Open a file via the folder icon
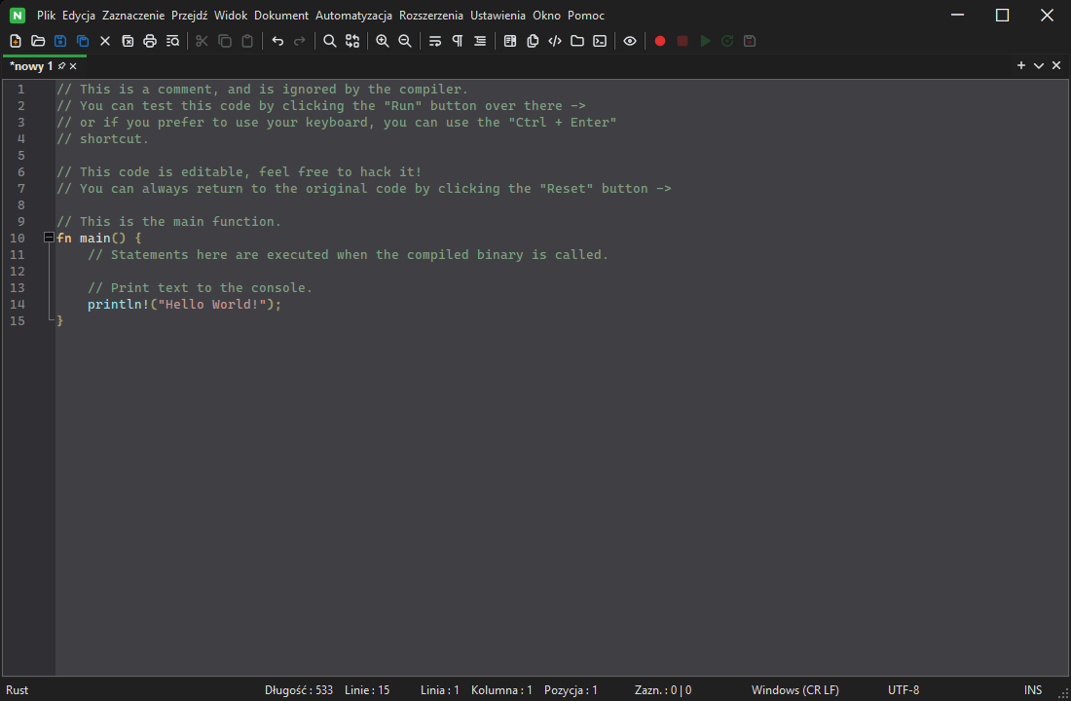Viewport: 1071px width, 701px height. coord(38,41)
